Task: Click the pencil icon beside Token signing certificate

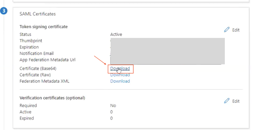Action: (x=227, y=30)
